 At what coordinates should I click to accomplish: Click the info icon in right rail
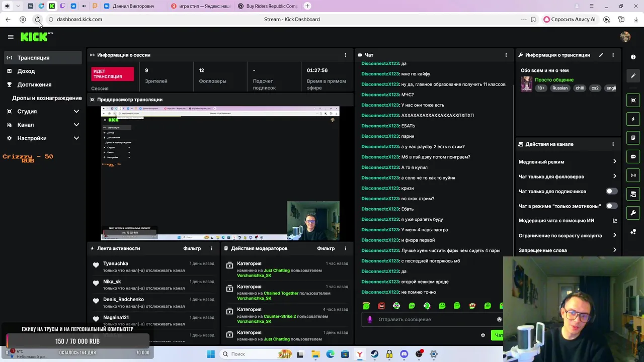pos(633,57)
